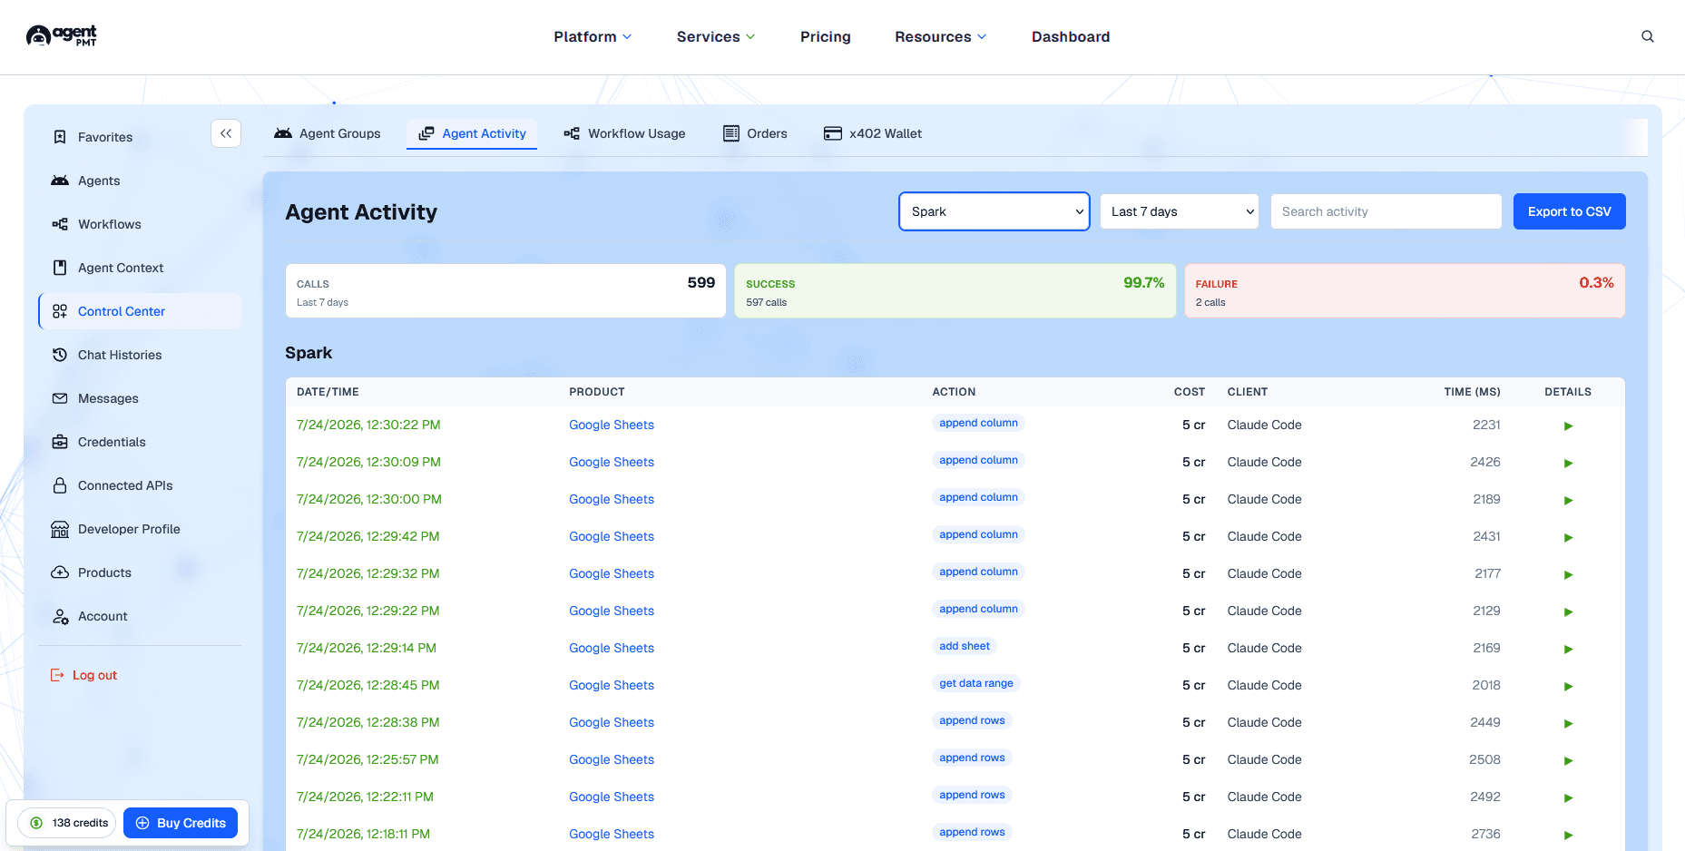Click the Chat Histories clock icon
The image size is (1685, 851).
(x=60, y=355)
